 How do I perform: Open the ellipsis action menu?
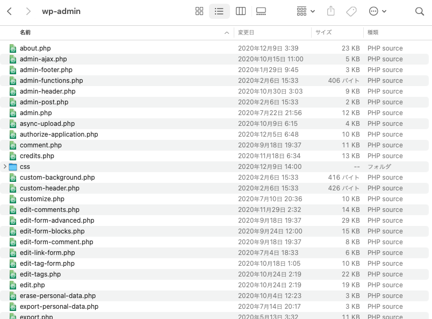(x=377, y=11)
